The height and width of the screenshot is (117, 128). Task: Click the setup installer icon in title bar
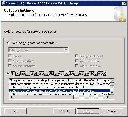point(3,3)
